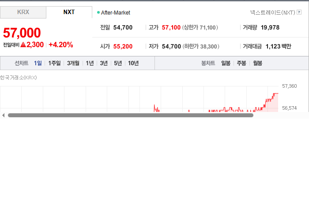
Task: Click the volume value 19,978
Action: 270,27
